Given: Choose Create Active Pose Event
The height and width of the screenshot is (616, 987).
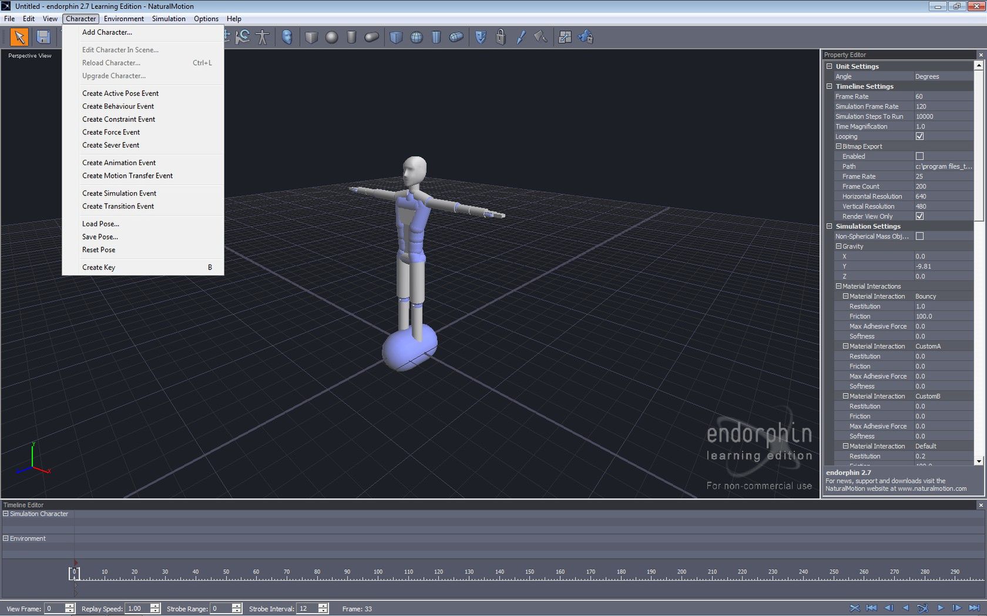Looking at the screenshot, I should click(x=143, y=93).
